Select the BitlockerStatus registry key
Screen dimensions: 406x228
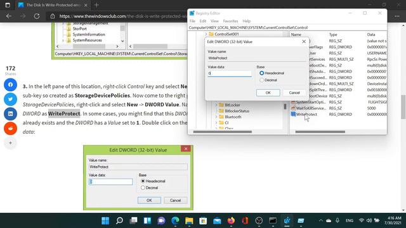(x=237, y=111)
